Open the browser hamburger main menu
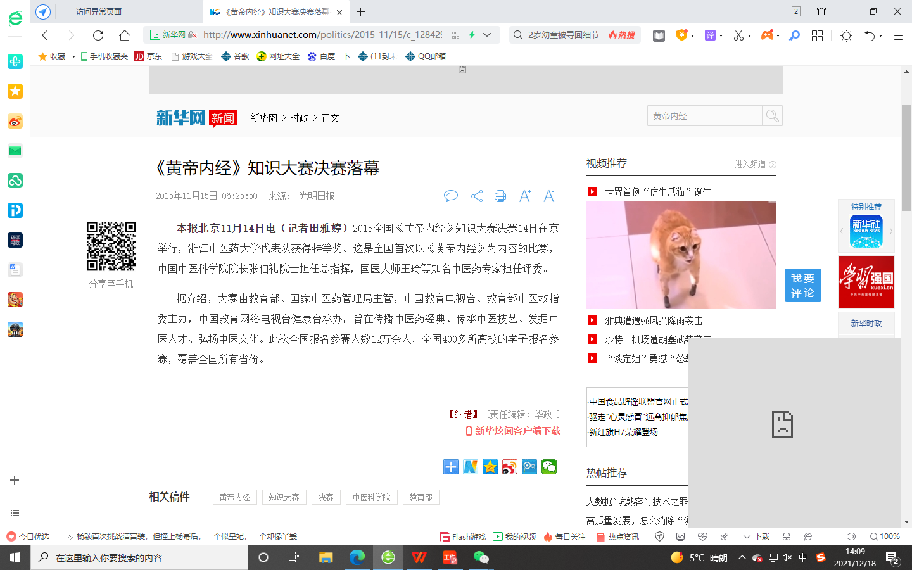This screenshot has width=912, height=570. coord(898,35)
